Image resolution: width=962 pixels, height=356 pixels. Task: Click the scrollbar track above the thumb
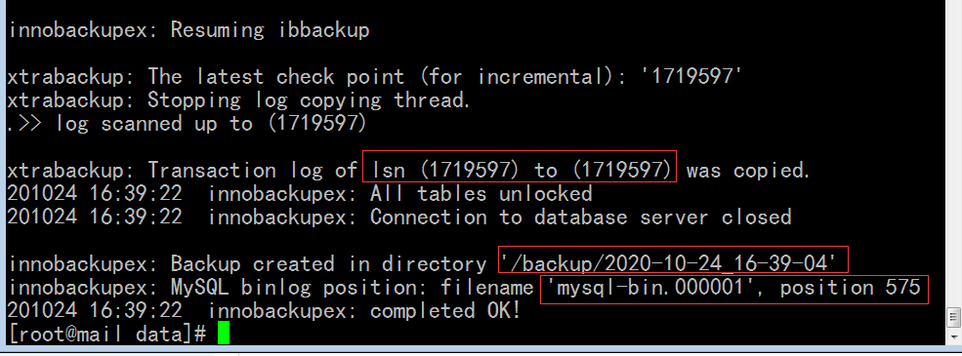[x=954, y=153]
